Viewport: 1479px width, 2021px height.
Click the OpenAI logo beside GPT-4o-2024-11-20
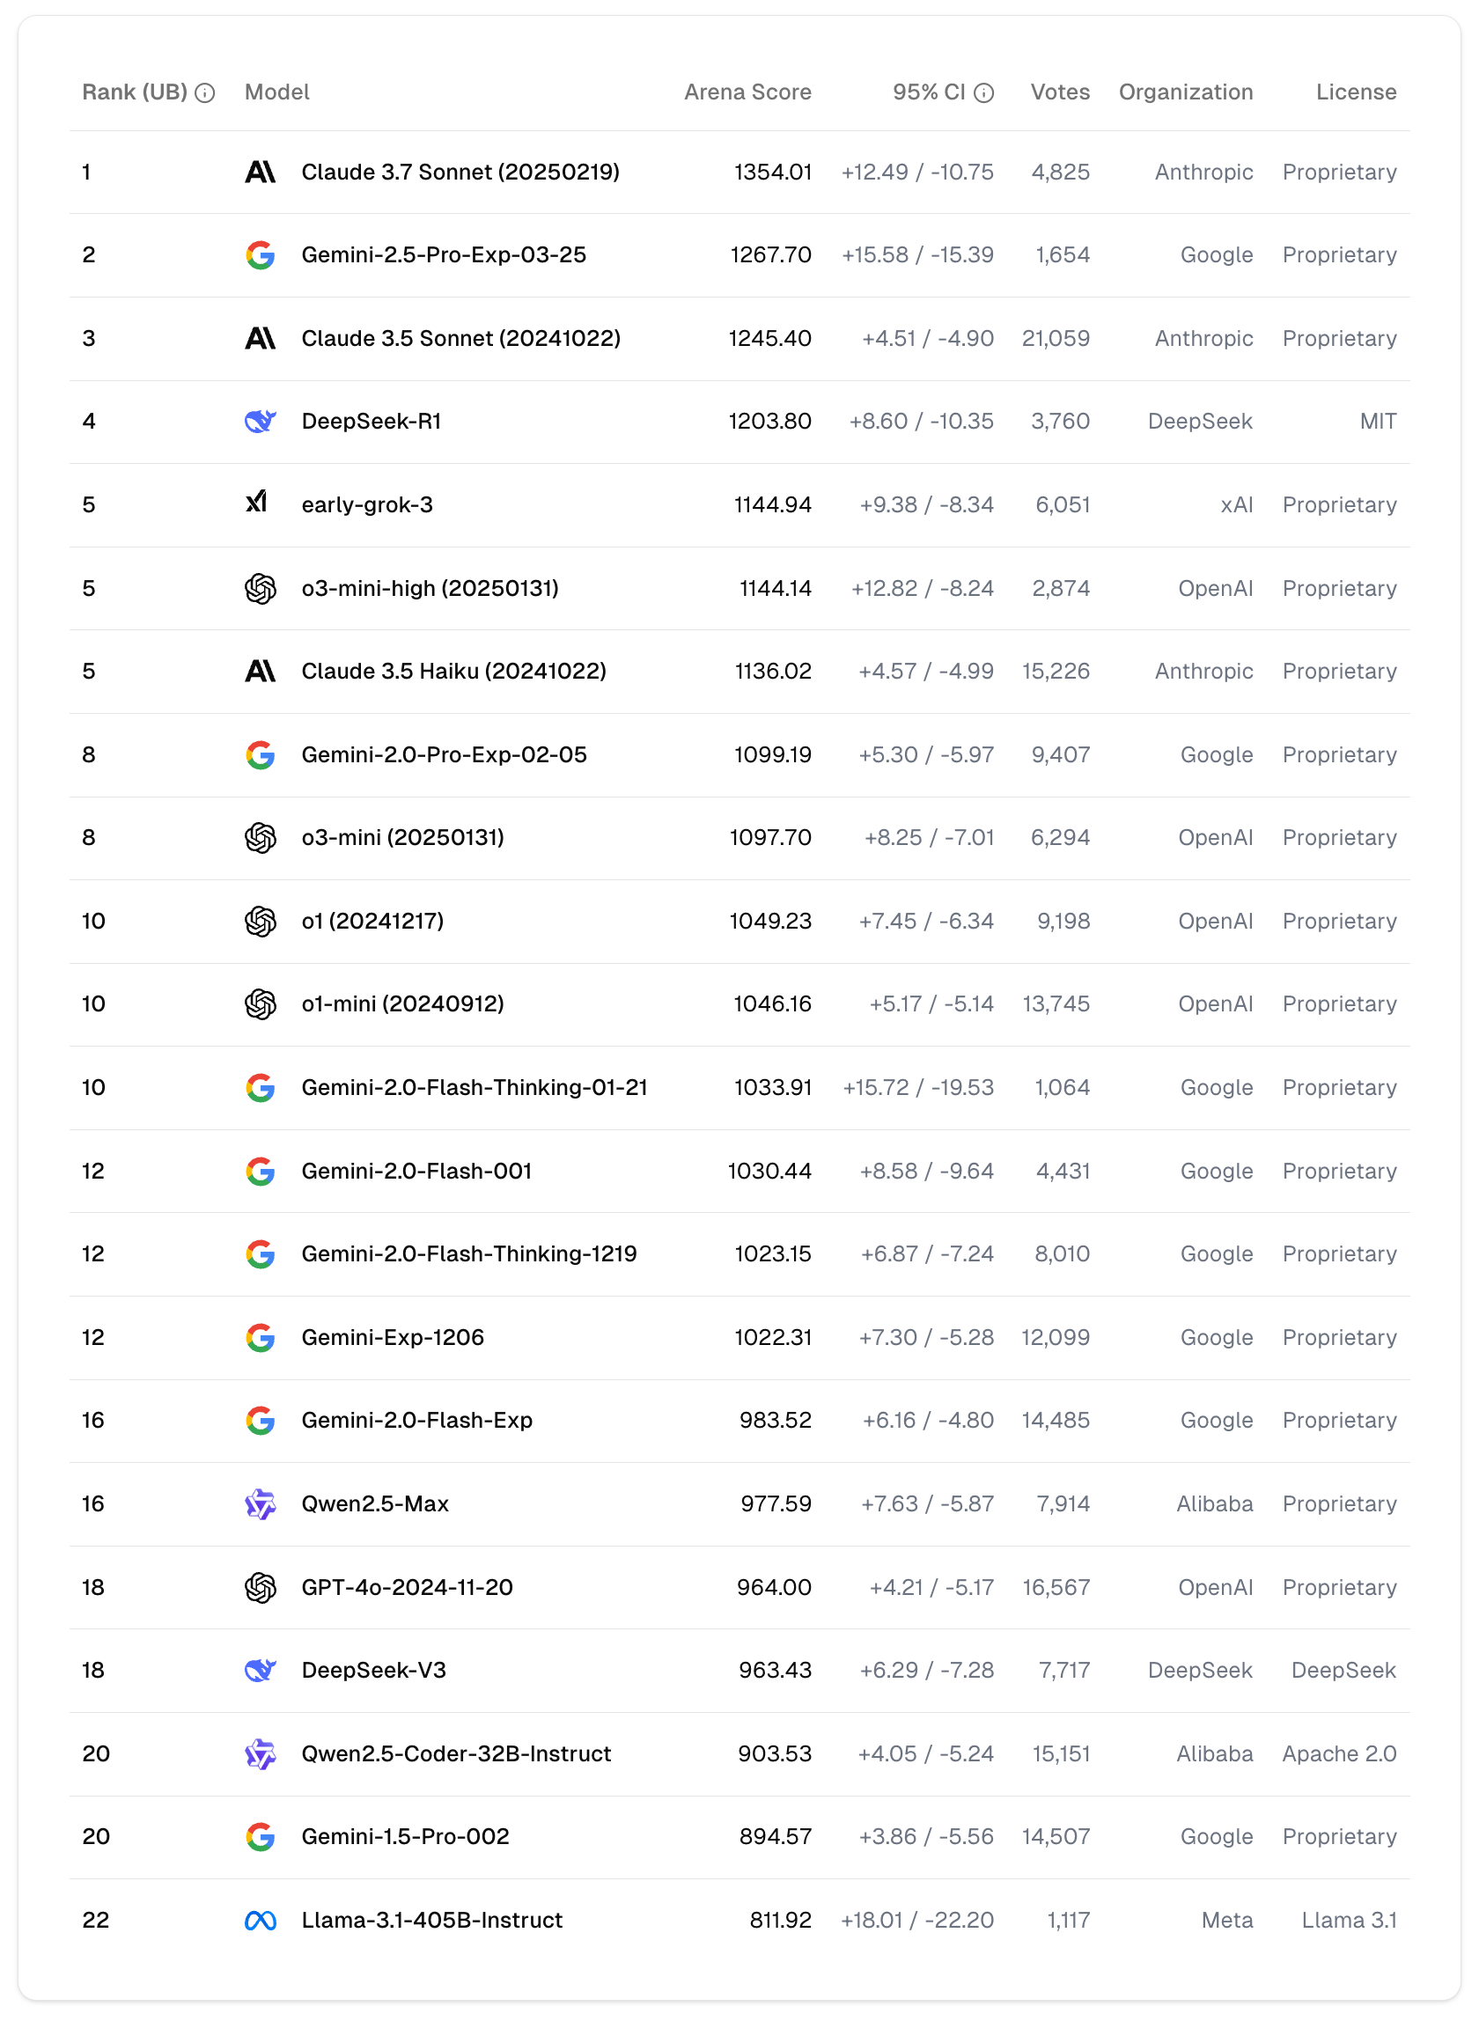coord(260,1587)
